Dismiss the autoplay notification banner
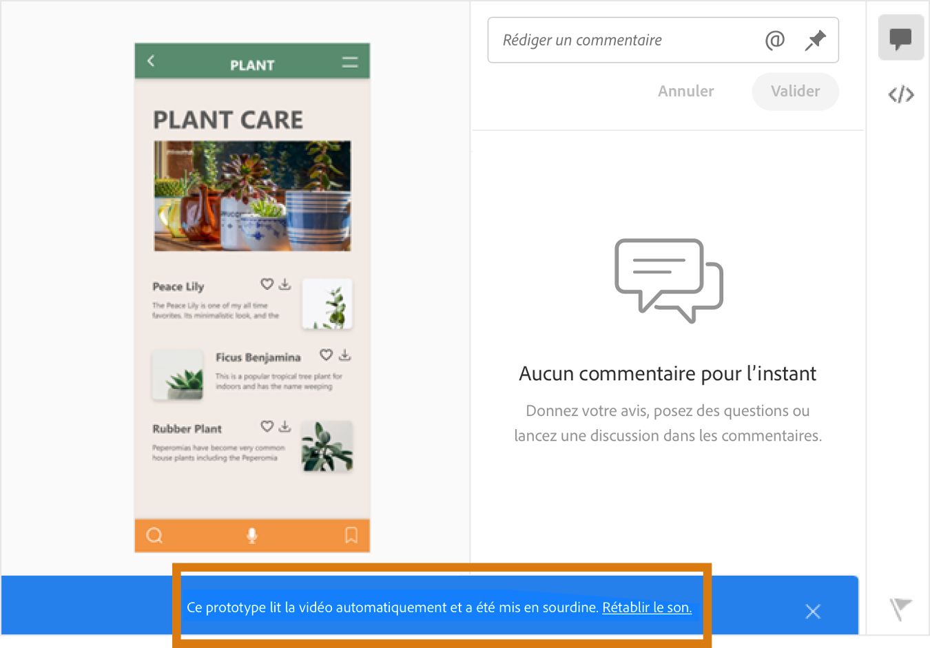This screenshot has width=930, height=648. [813, 611]
